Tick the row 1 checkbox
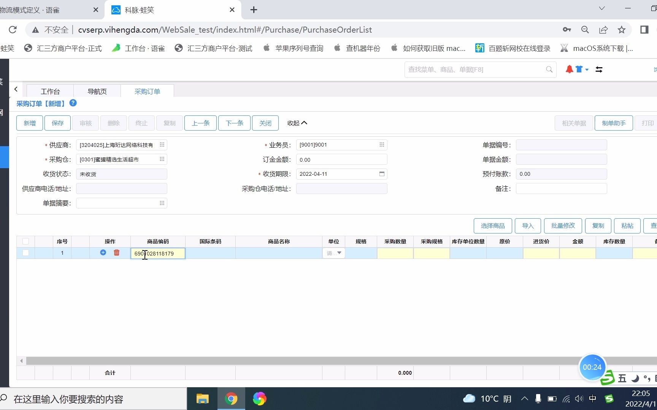Image resolution: width=657 pixels, height=410 pixels. 25,252
